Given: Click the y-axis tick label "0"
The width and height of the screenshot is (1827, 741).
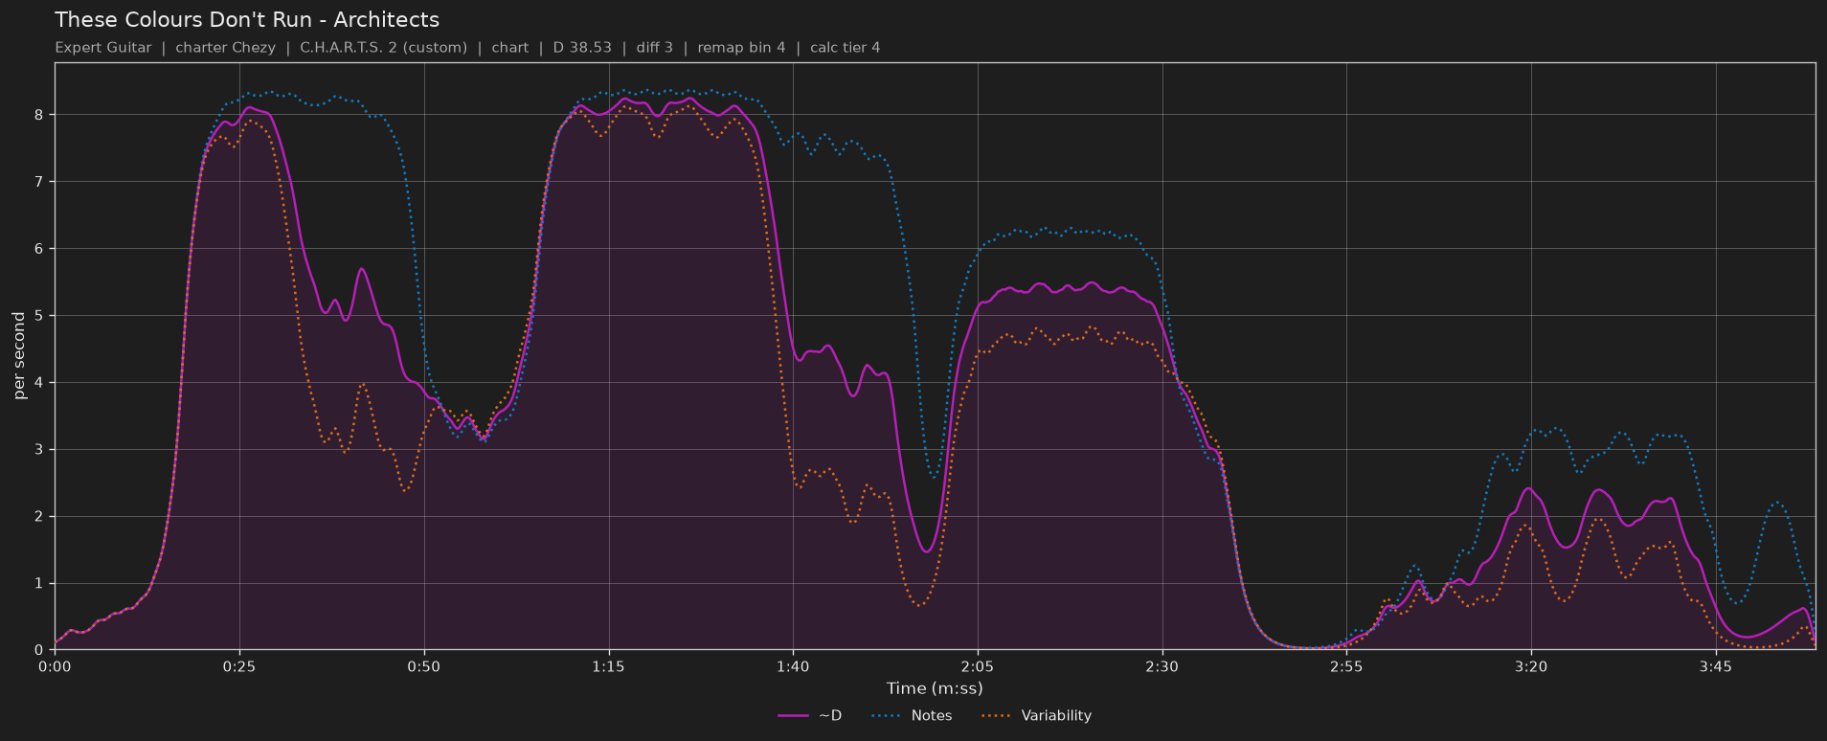Looking at the screenshot, I should coord(39,651).
